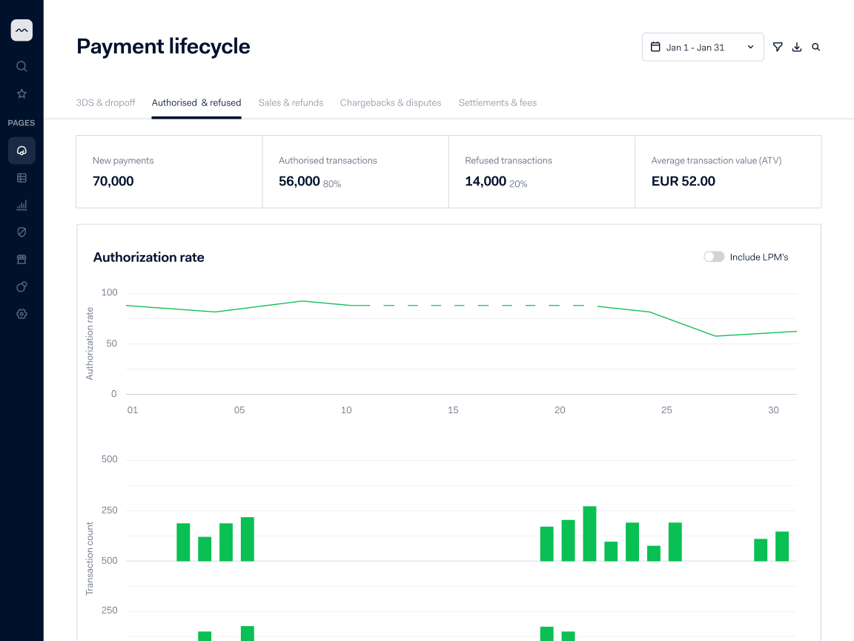Click the filter funnel icon
Image resolution: width=854 pixels, height=641 pixels.
click(778, 47)
